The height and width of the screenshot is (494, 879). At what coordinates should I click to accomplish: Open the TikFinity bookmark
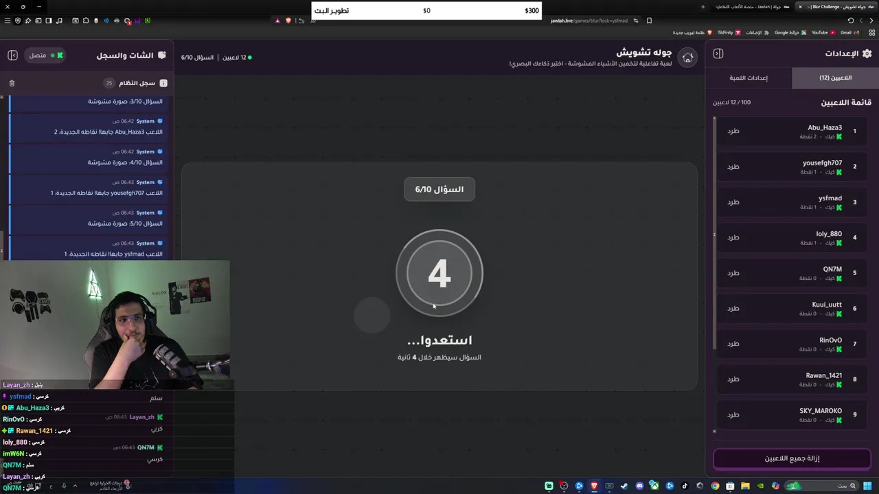point(729,32)
